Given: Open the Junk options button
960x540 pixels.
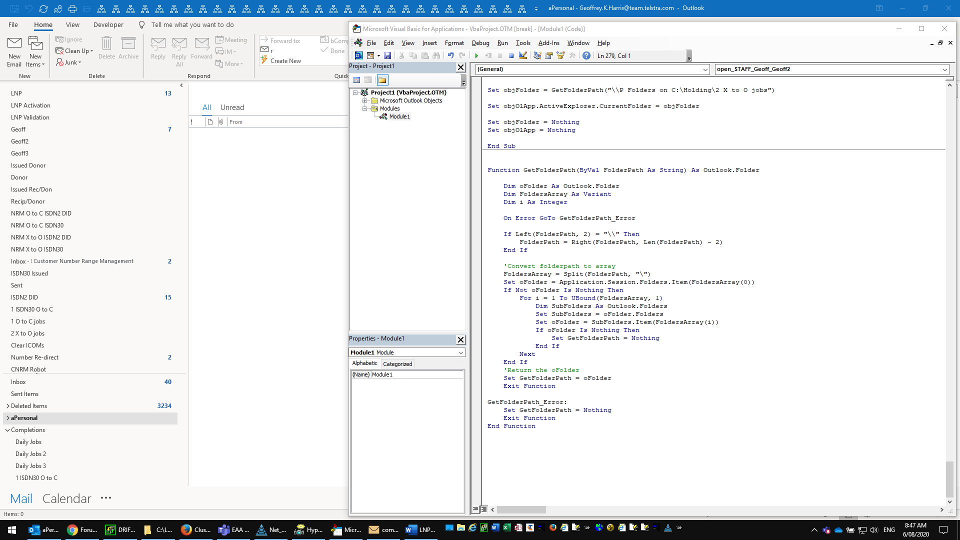Looking at the screenshot, I should 68,62.
